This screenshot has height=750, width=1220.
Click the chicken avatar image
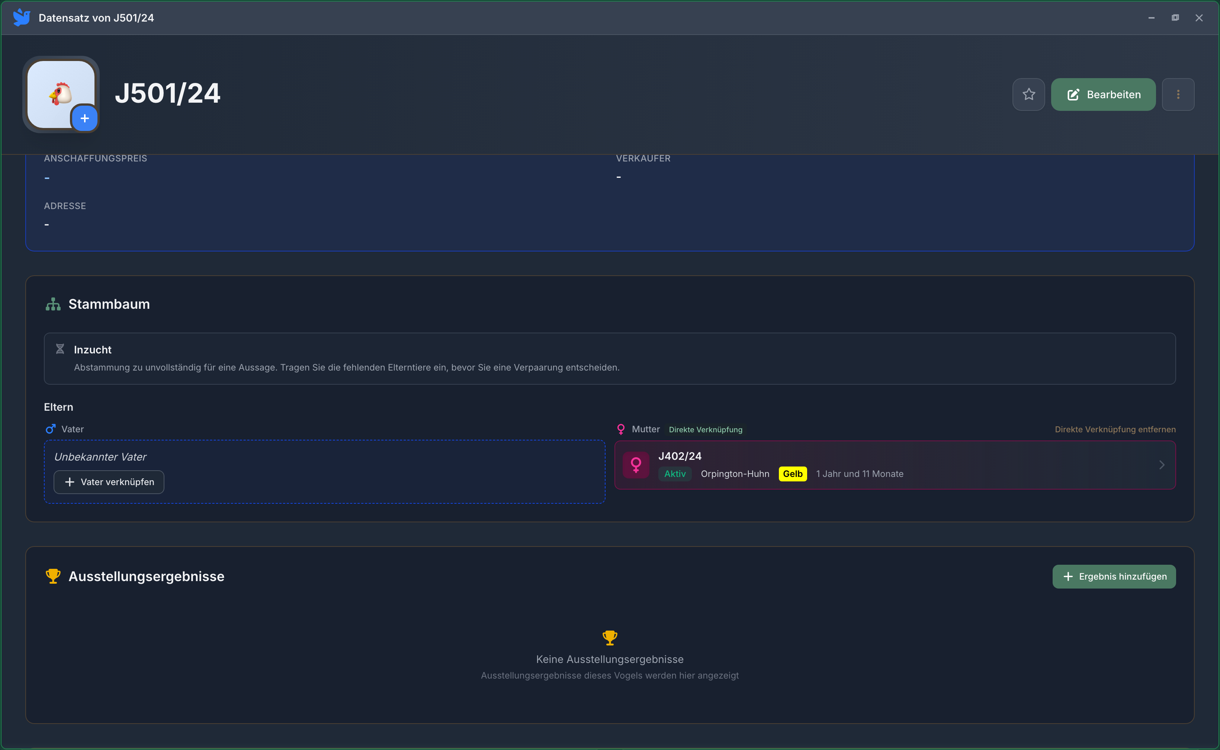point(61,93)
